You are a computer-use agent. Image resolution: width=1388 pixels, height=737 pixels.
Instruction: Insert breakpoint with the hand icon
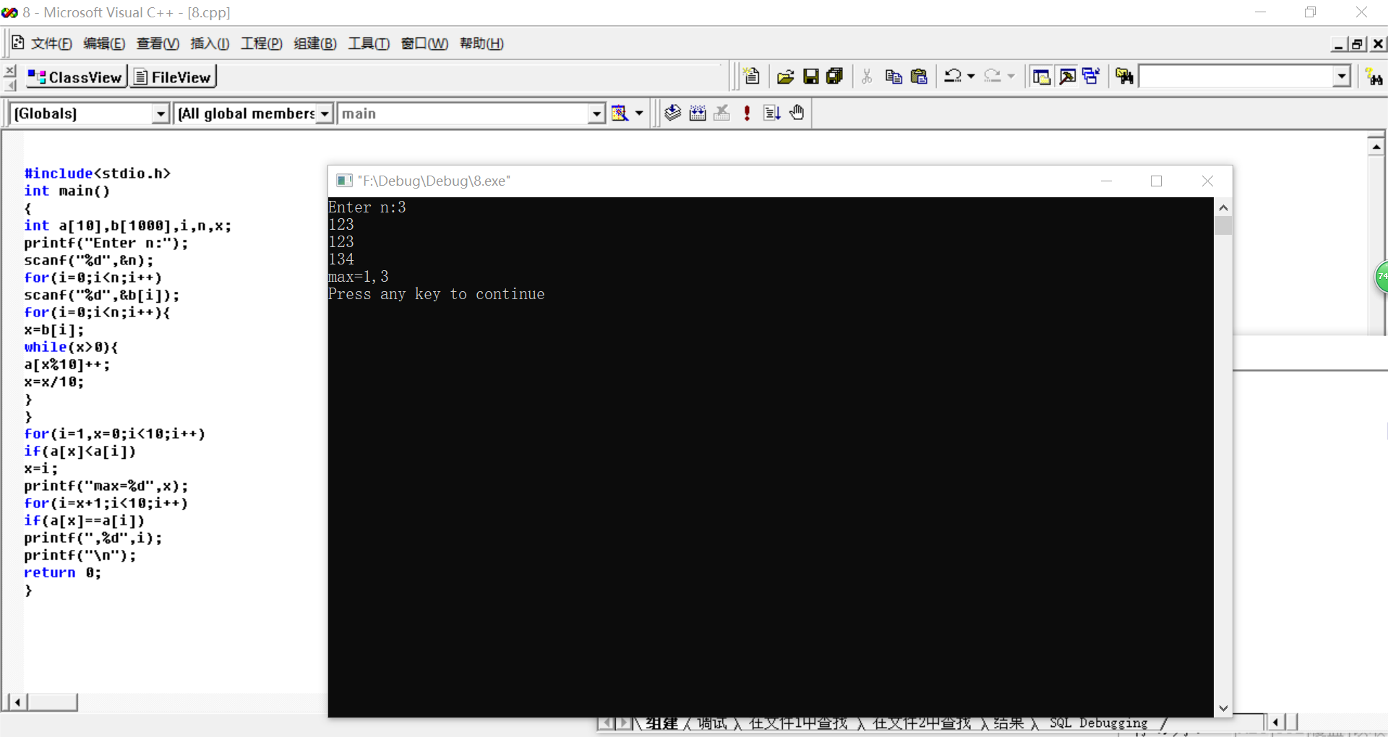pyautogui.click(x=797, y=113)
